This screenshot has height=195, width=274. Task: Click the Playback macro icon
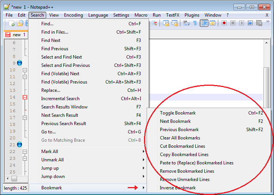pos(241,23)
